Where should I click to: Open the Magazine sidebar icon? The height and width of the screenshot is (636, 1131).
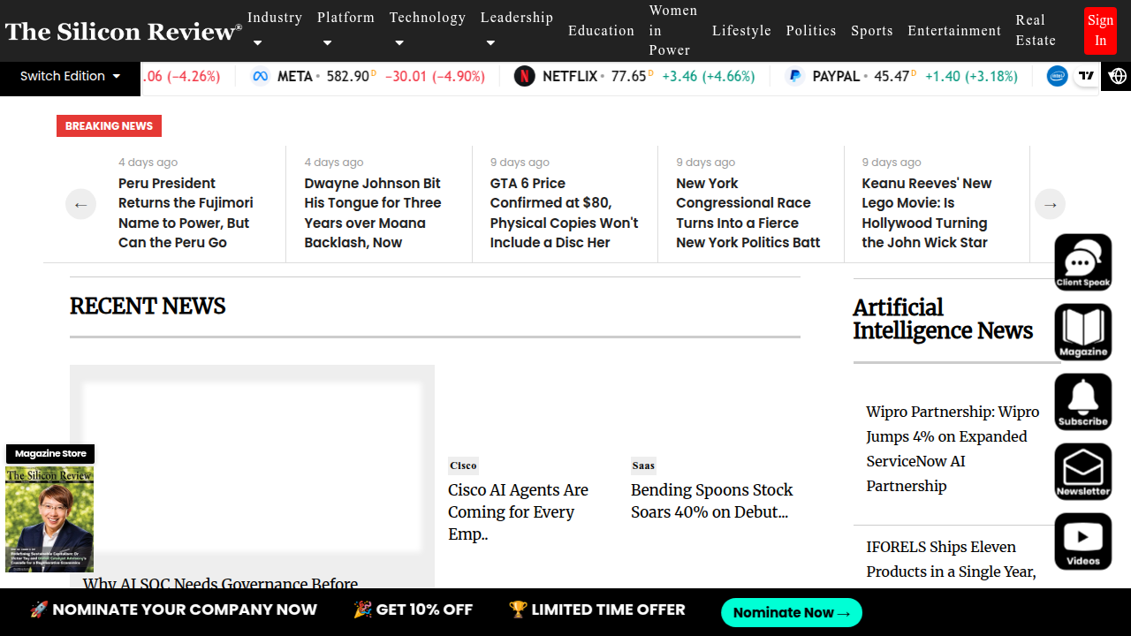[1083, 332]
